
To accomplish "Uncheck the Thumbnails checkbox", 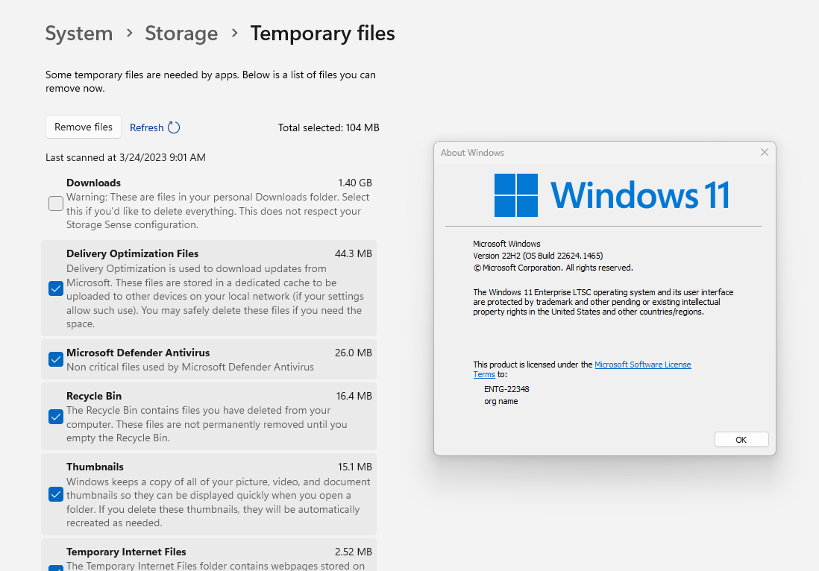I will point(56,494).
